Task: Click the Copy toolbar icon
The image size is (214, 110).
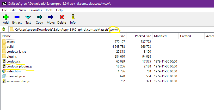Action: coord(39,17)
